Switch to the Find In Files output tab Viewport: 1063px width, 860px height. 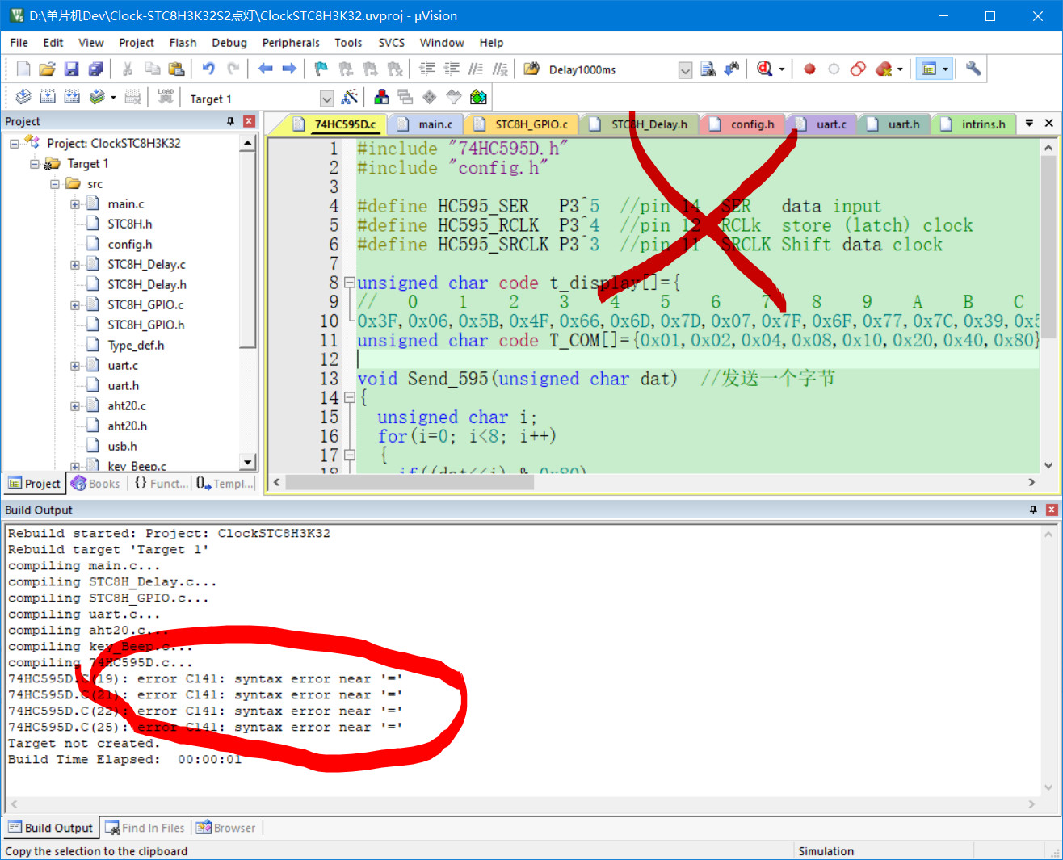coord(145,828)
